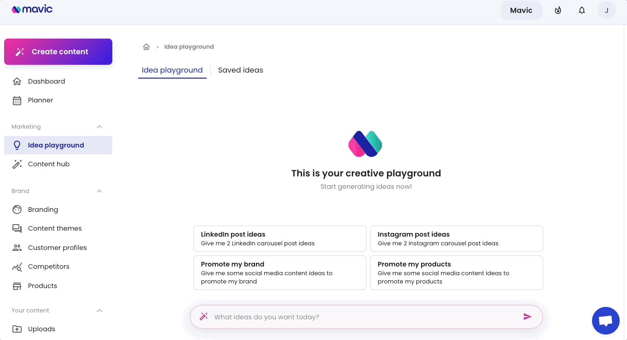The image size is (627, 340).
Task: Choose Promote my products suggestion
Action: 457,272
